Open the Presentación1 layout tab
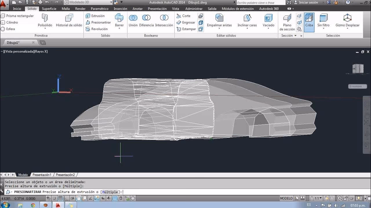This screenshot has width=371, height=208. [x=42, y=174]
